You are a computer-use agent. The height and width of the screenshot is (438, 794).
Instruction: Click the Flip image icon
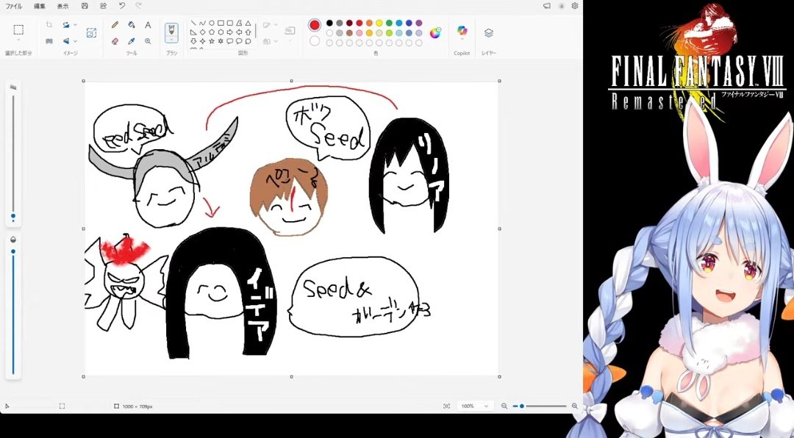pos(66,41)
